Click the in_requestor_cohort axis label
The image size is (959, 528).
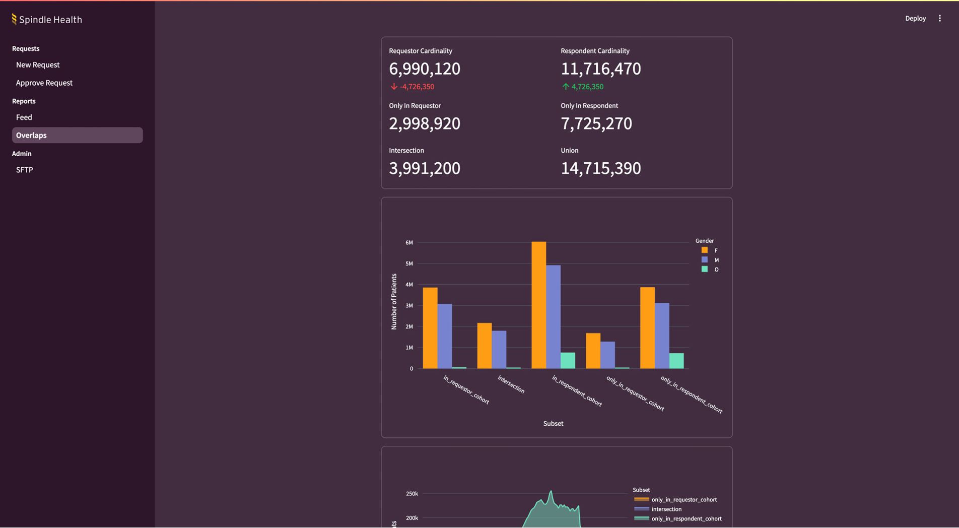coord(466,390)
